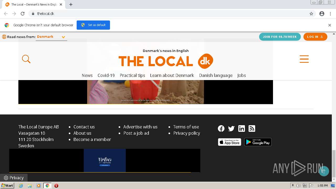Open the site search magnifier icon

pos(26,59)
